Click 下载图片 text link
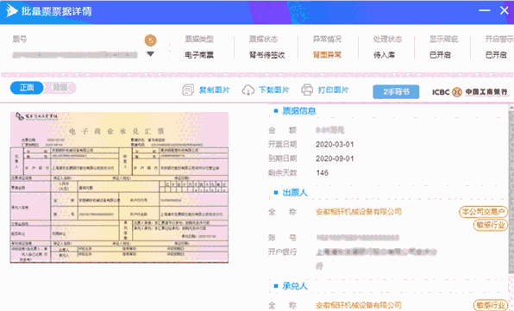The width and height of the screenshot is (514, 311). 273,90
